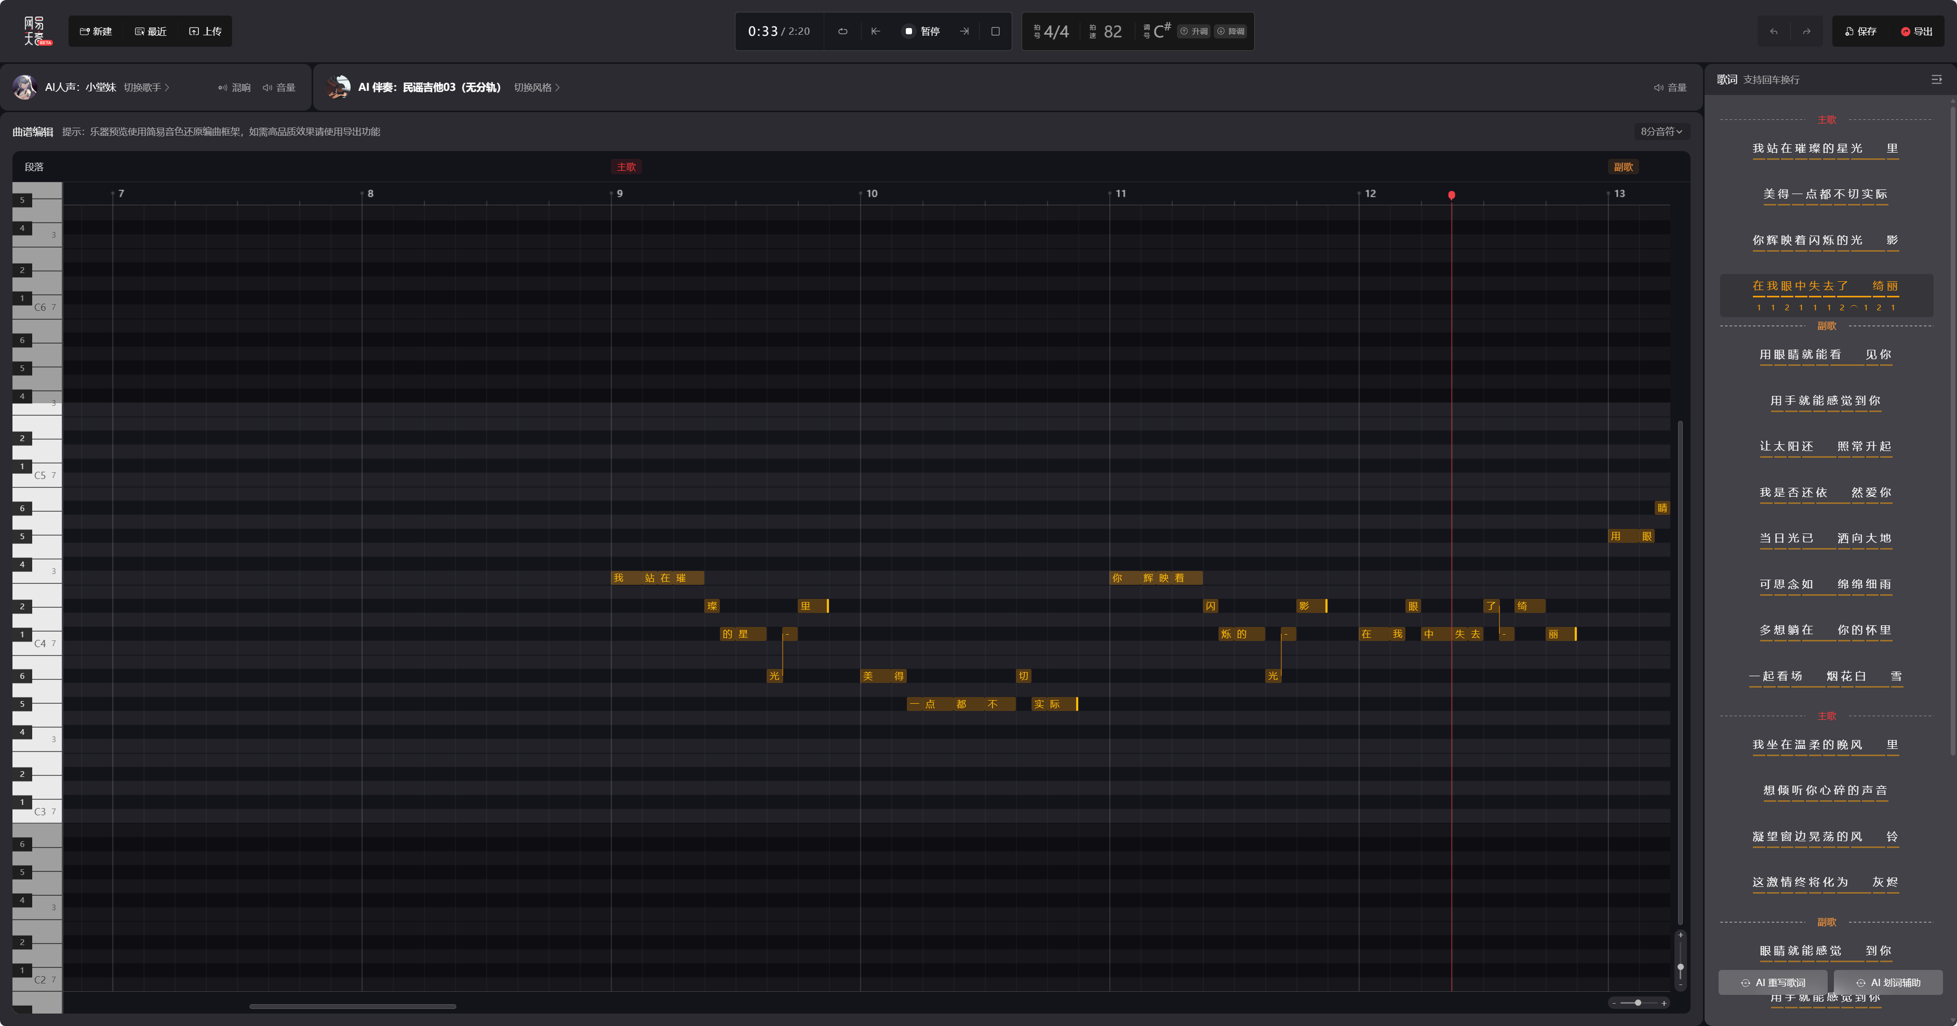Click horizontal zoom in plus icon
This screenshot has width=1957, height=1026.
tap(1664, 1003)
